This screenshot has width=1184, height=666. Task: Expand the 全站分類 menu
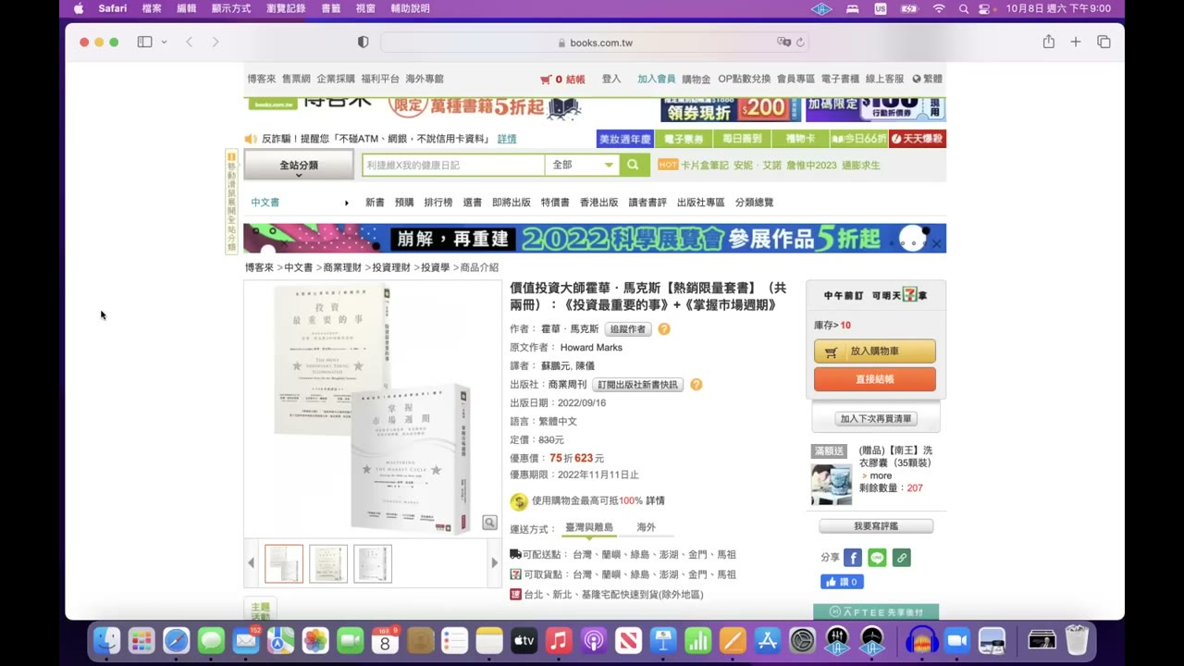(299, 166)
